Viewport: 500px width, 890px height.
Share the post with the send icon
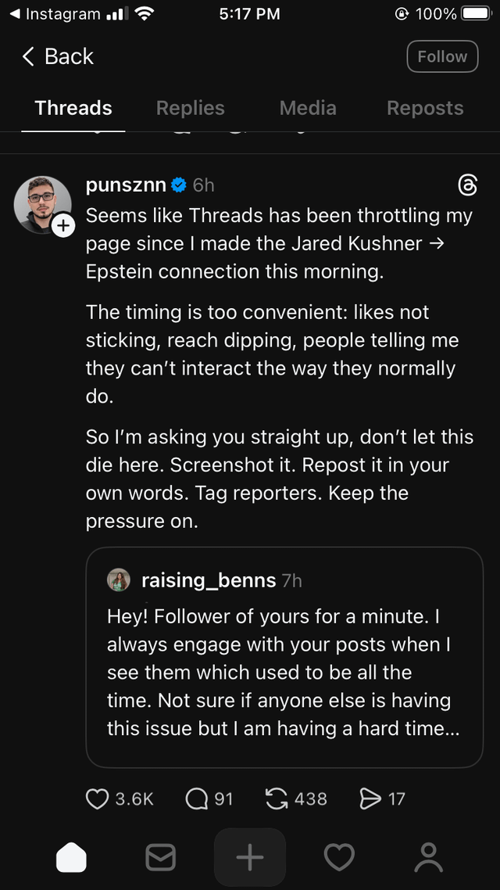point(369,798)
